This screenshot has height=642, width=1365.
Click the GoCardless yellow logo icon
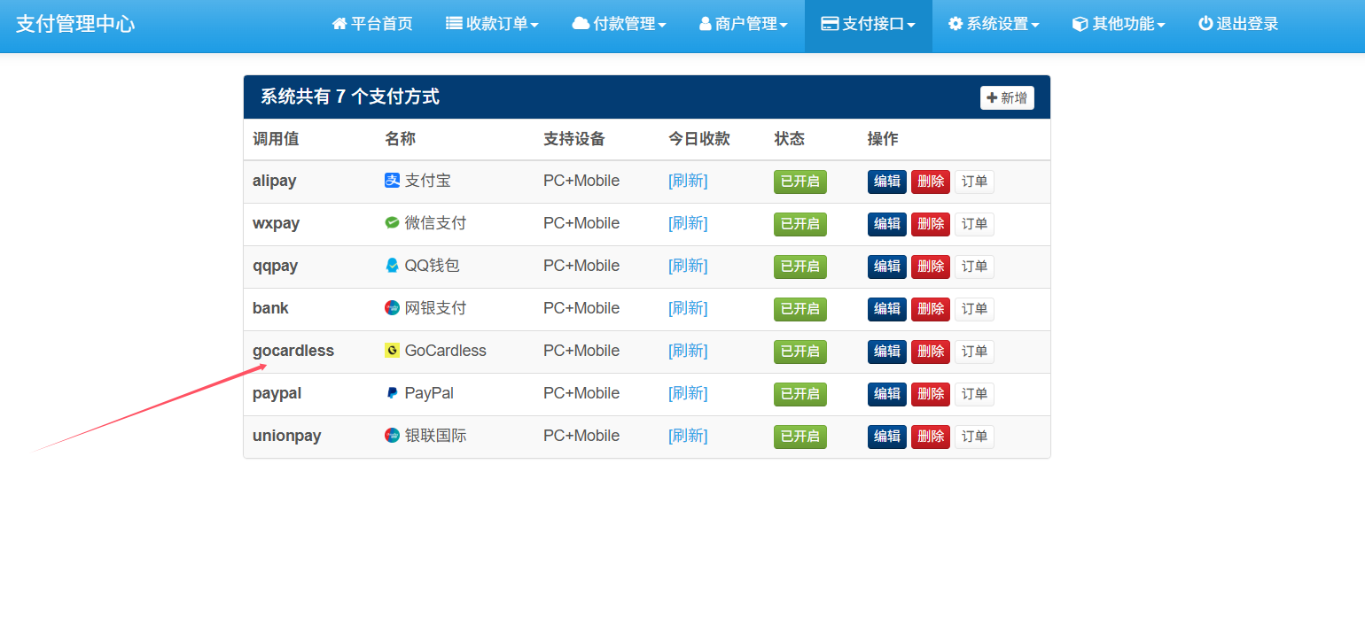pyautogui.click(x=392, y=351)
